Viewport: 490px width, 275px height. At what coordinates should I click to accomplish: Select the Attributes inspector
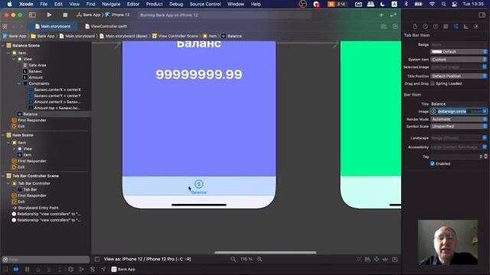[456, 27]
